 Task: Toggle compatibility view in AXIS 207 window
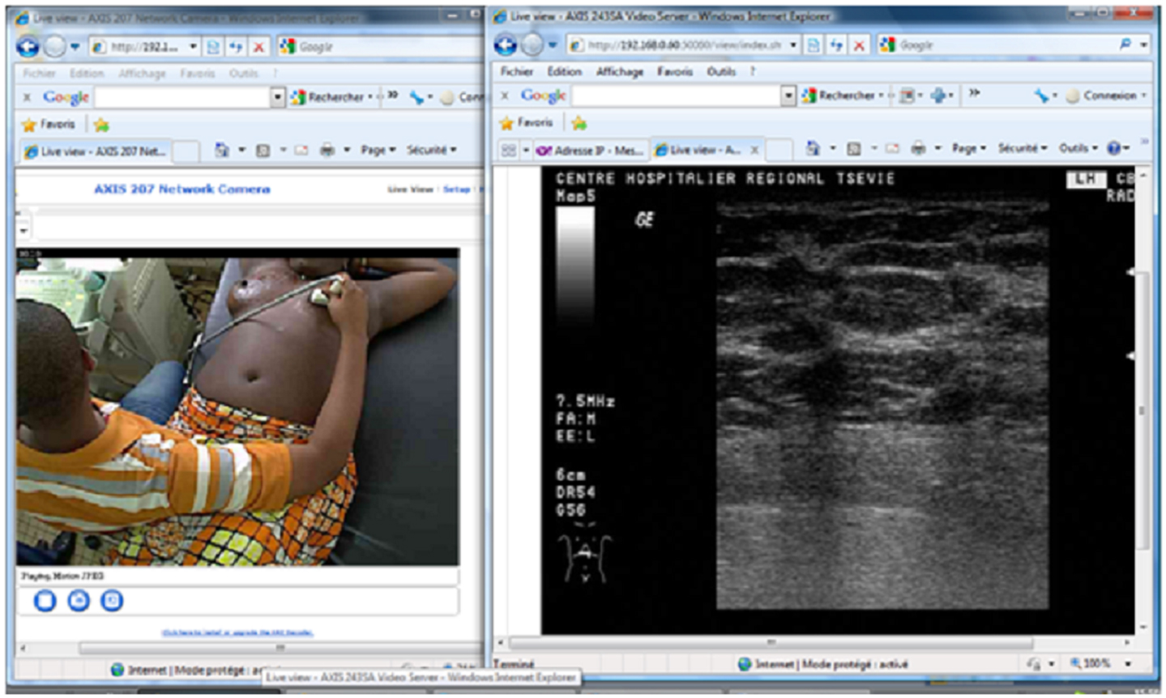point(213,47)
